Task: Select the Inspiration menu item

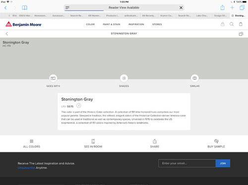Action: point(136,24)
